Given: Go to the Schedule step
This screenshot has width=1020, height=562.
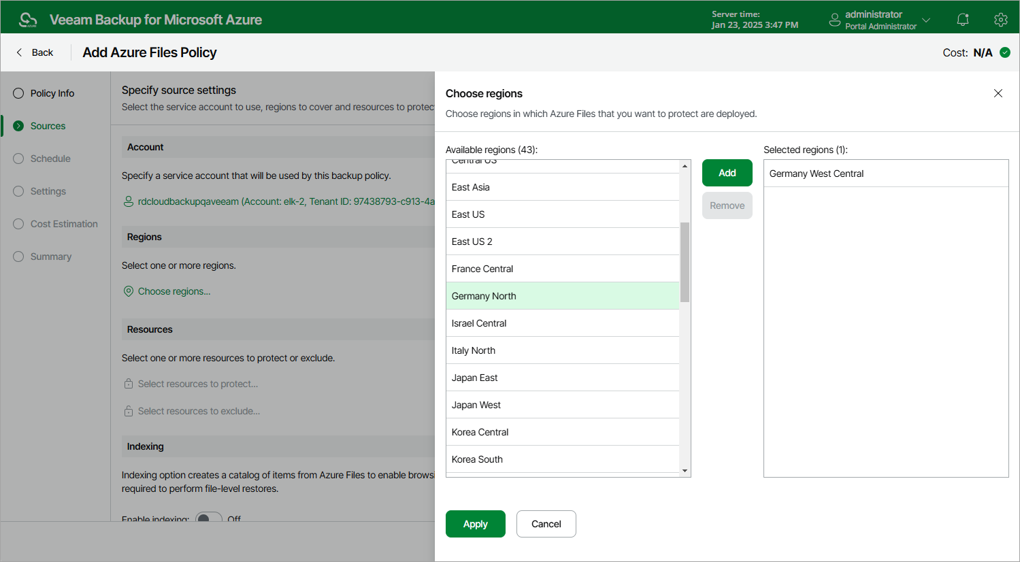Looking at the screenshot, I should [50, 159].
